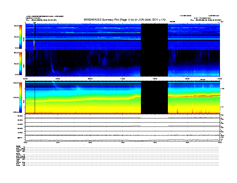
Task: Click the 12:00 label under RAD1 panel
Action: coord(123,79)
